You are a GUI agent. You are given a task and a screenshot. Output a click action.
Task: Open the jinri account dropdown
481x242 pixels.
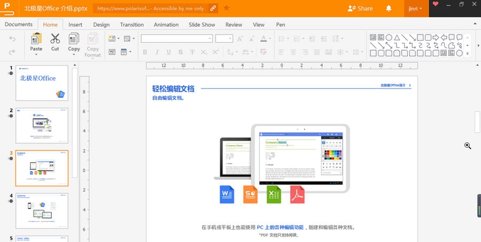[416, 9]
